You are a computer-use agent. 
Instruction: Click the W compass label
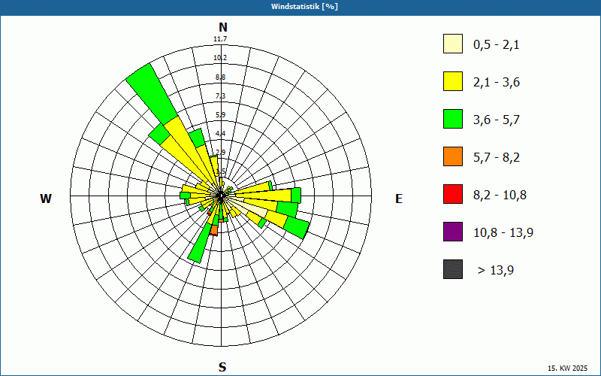click(46, 199)
